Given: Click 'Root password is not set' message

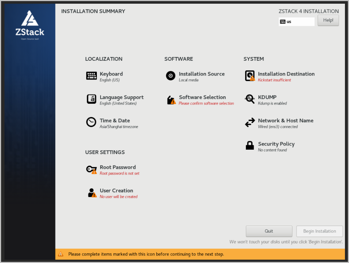Looking at the screenshot, I should click(x=120, y=173).
